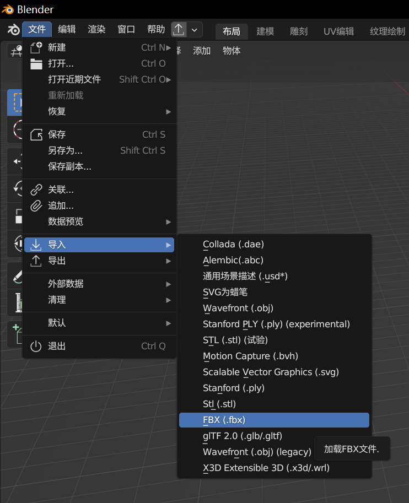Screen dimensions: 409x503
Task: Select the box select tool in toolbar
Action: 15,102
